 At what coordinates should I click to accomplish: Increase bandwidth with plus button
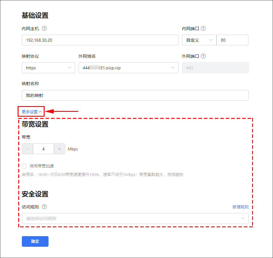tap(59, 149)
